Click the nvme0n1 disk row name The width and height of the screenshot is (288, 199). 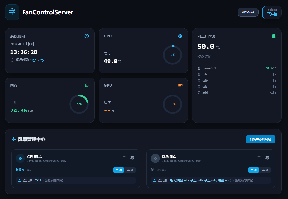209,68
